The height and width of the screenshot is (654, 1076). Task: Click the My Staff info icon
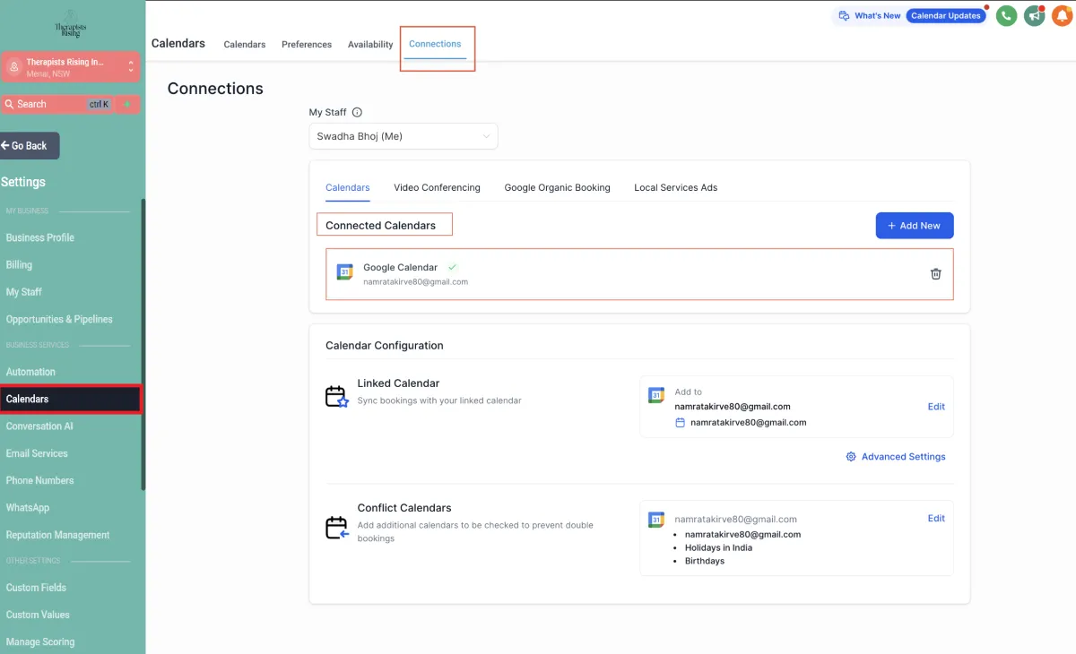357,113
